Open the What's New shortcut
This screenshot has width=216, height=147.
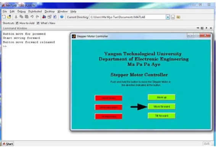tap(48, 23)
